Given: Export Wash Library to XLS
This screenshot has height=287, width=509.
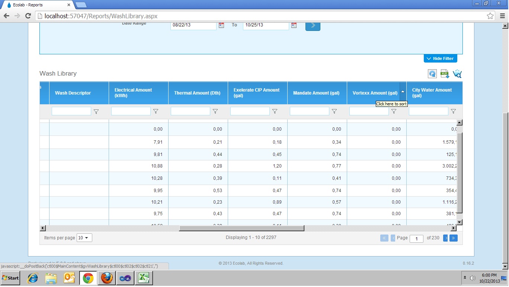Looking at the screenshot, I should click(x=445, y=74).
